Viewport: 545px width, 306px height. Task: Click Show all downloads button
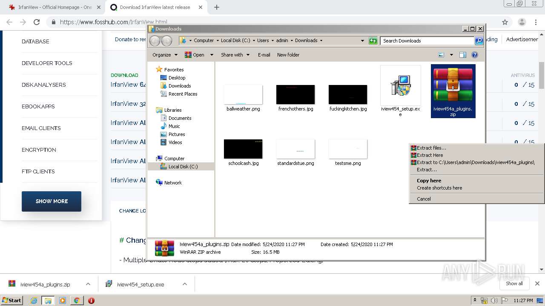(x=514, y=283)
